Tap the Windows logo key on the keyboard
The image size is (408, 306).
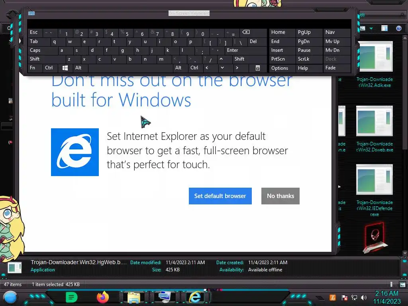coord(65,68)
